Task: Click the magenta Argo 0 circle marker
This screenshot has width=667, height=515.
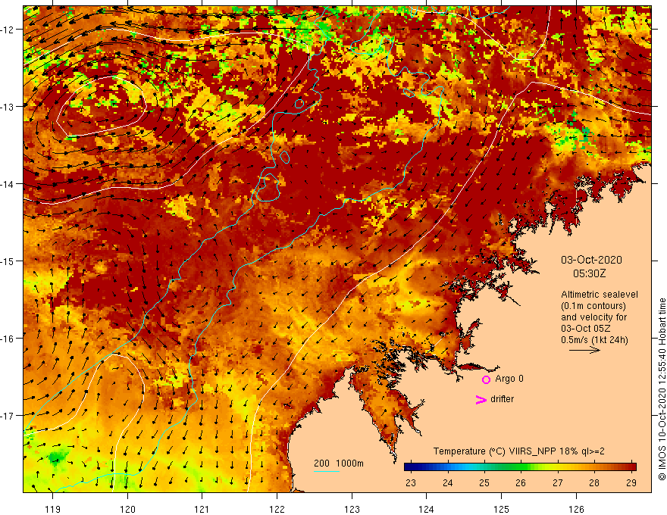Action: 486,379
